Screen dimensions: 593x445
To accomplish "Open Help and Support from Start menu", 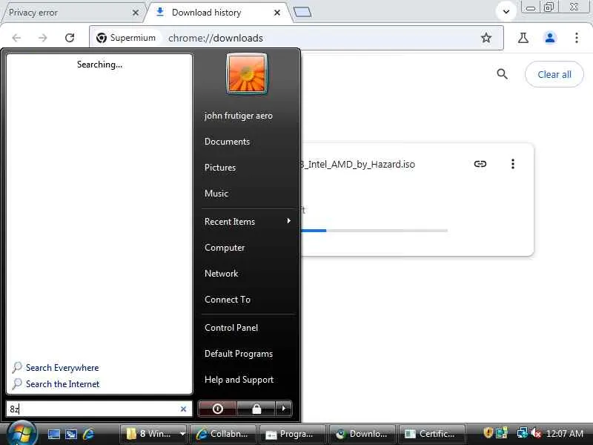I will tap(239, 380).
